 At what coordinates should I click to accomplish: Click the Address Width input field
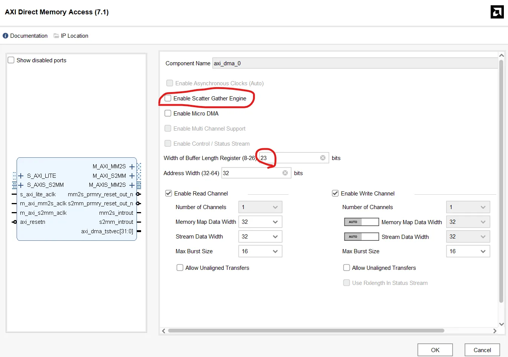(x=256, y=173)
